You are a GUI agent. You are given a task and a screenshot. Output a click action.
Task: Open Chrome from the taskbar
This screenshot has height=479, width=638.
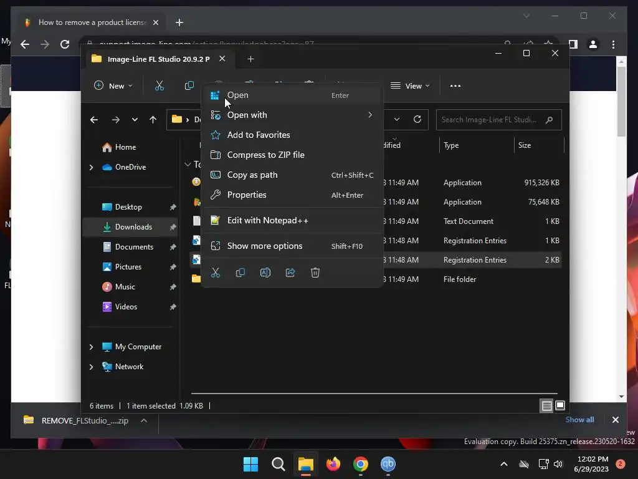click(x=361, y=464)
